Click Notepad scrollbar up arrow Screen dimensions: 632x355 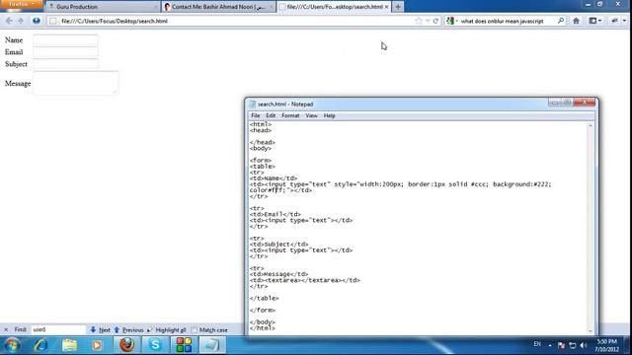click(x=591, y=125)
